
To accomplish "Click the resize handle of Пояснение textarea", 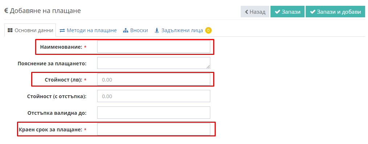I will (x=208, y=67).
